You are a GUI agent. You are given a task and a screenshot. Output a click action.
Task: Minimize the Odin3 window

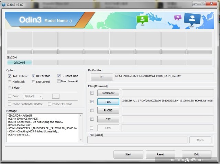click(x=196, y=4)
